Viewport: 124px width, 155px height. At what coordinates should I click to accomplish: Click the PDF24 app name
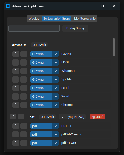tap(66, 126)
